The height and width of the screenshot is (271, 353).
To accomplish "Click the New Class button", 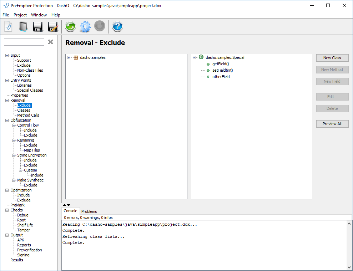I will tap(332, 58).
